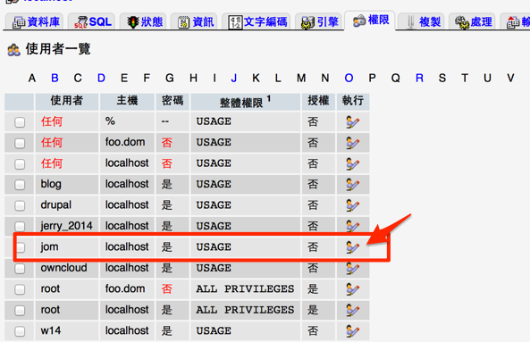The width and height of the screenshot is (530, 342).
Task: Click username drupal in table
Action: (x=56, y=205)
